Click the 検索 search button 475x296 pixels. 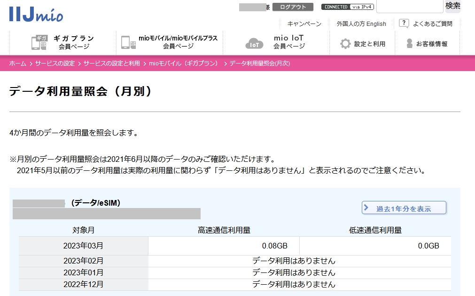(x=452, y=6)
